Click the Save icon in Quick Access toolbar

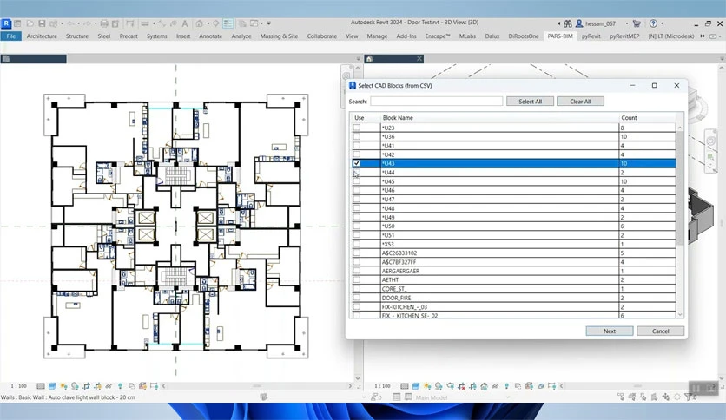coord(42,23)
